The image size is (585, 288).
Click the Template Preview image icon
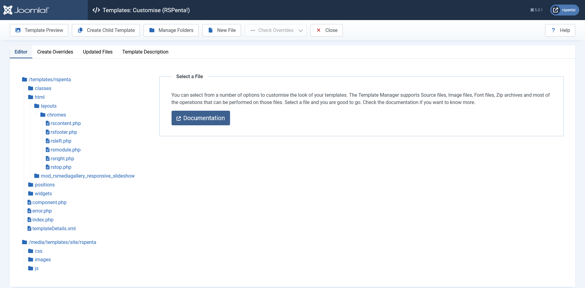pyautogui.click(x=18, y=30)
